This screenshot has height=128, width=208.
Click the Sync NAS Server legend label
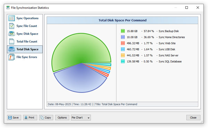tap(168, 56)
